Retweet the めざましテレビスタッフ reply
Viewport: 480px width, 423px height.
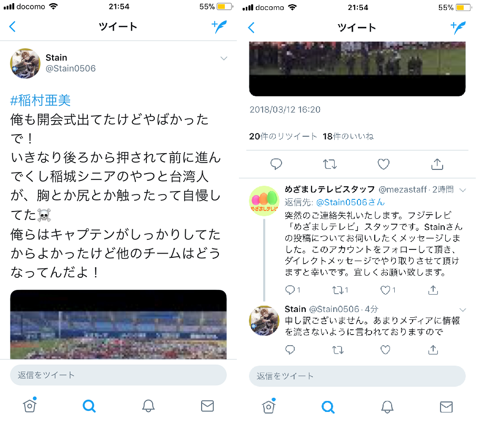338,290
